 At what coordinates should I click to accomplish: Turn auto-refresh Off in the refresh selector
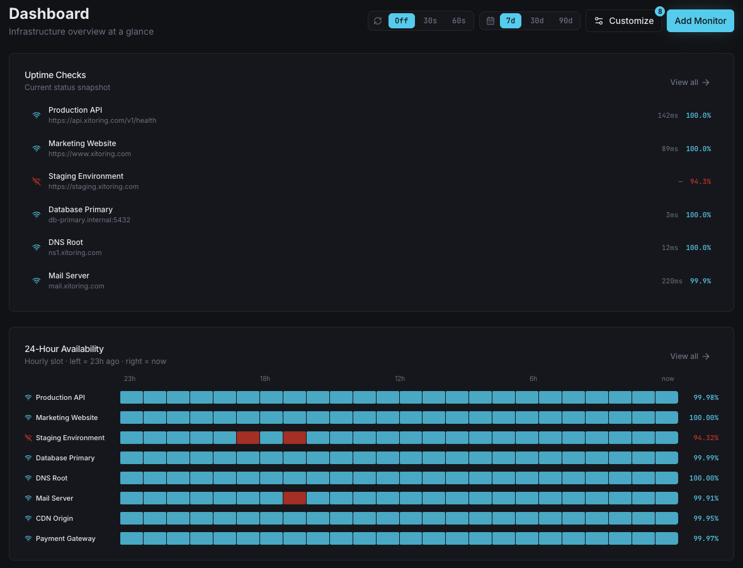(401, 20)
